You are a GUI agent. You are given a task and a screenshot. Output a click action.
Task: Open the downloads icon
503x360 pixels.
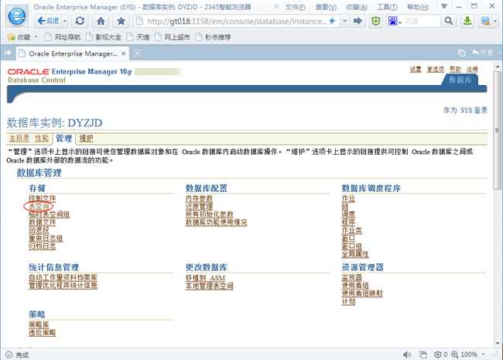point(467,21)
